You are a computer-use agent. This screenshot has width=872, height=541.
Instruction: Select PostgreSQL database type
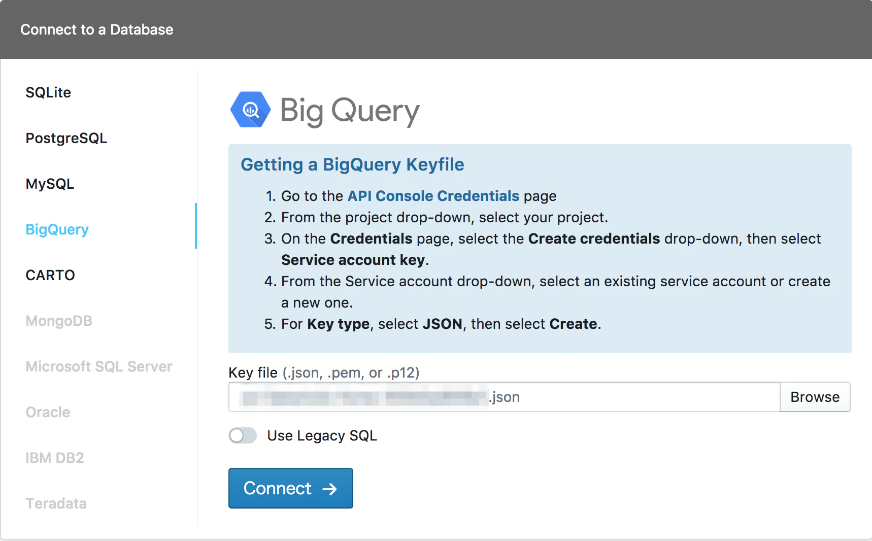pos(66,138)
